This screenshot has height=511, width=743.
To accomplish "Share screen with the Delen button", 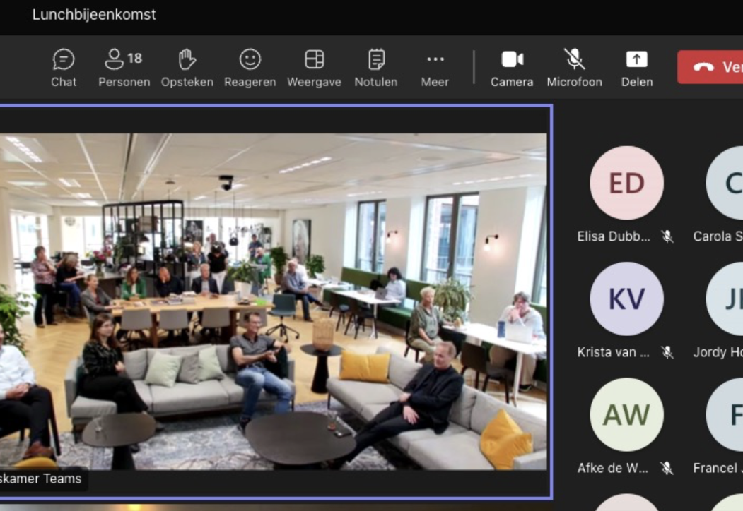I will (636, 68).
